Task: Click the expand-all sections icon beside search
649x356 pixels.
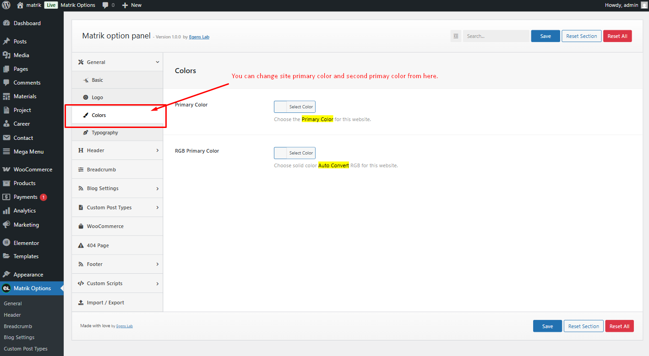Action: 456,36
